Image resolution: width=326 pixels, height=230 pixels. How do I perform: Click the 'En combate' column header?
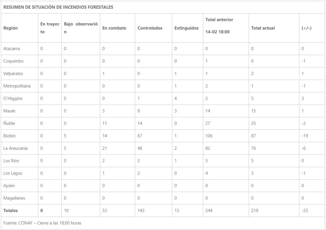[x=114, y=28]
